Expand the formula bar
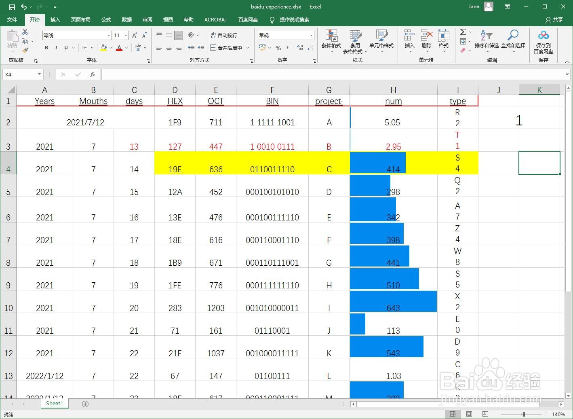The width and height of the screenshot is (573, 419). (567, 74)
